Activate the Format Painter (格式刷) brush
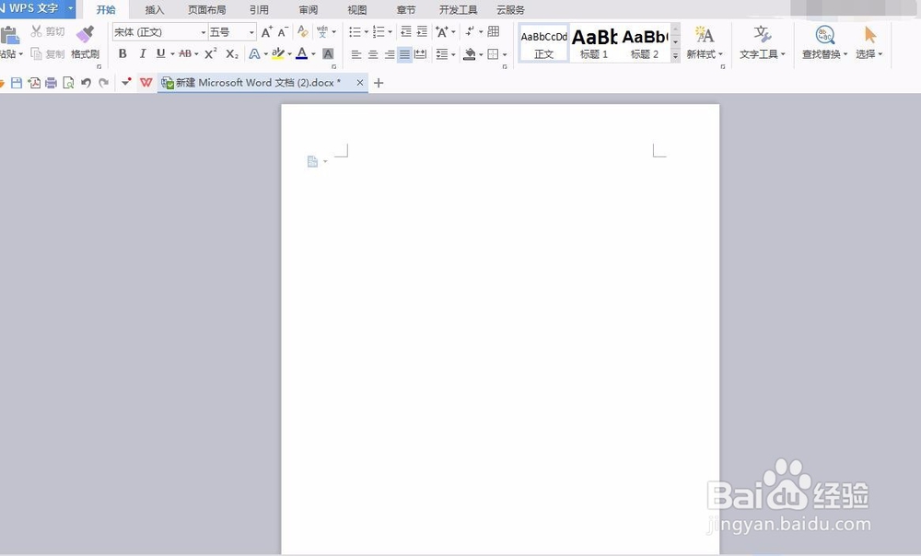The height and width of the screenshot is (556, 921). (85, 42)
